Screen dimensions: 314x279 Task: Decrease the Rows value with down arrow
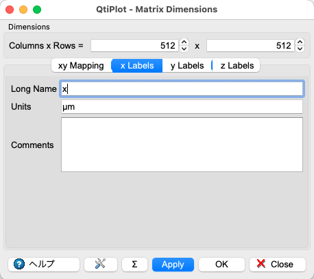(x=300, y=49)
